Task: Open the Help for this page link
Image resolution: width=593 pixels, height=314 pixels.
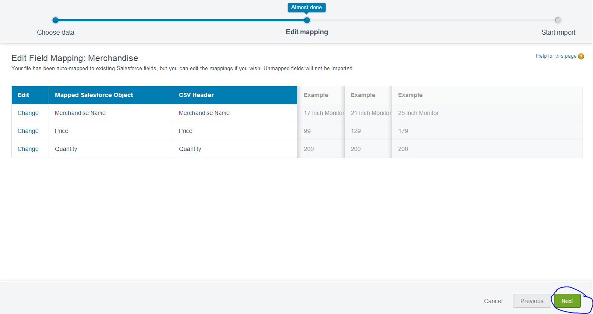Action: [x=556, y=56]
